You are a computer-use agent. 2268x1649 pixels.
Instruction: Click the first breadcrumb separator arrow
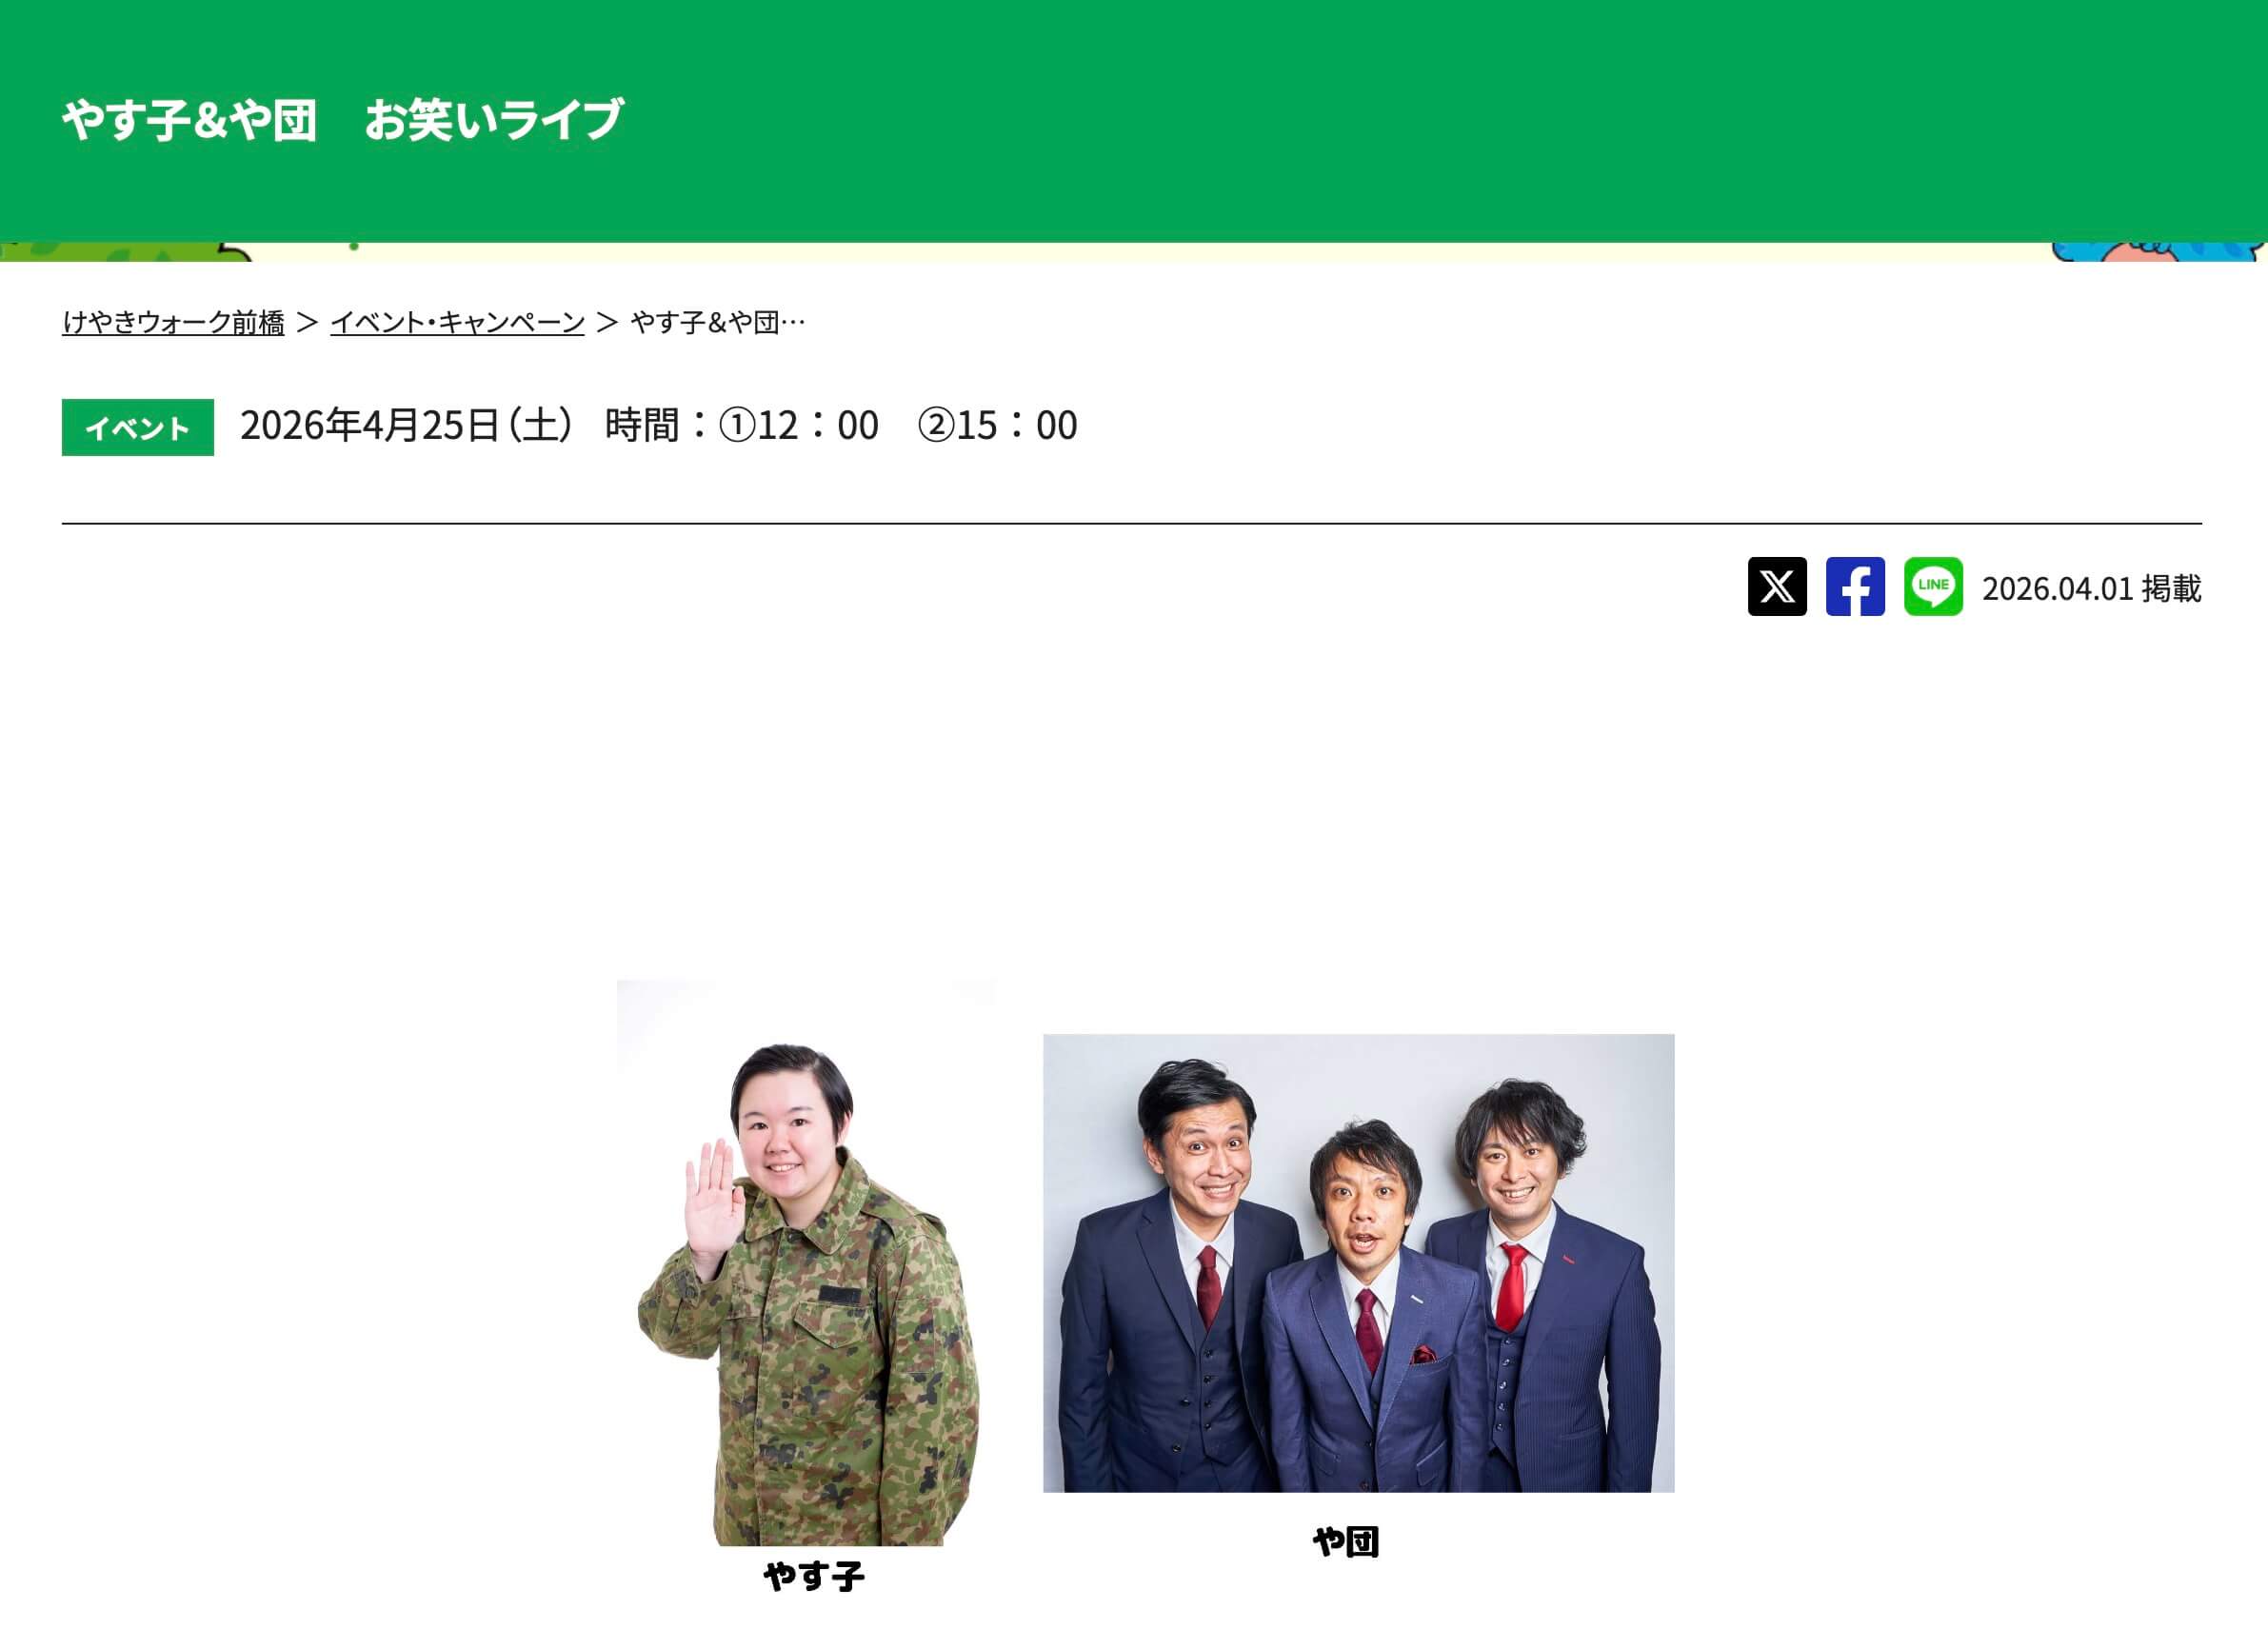point(307,322)
